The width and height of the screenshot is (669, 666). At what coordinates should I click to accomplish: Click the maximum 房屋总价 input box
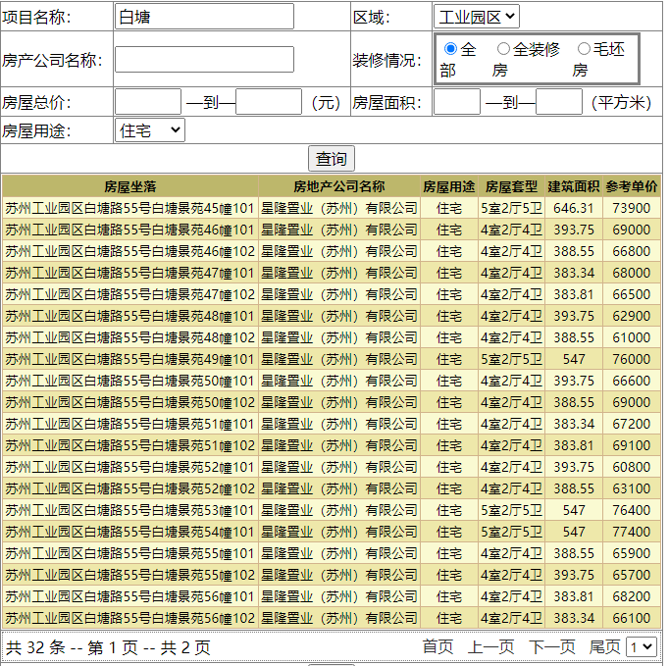pyautogui.click(x=269, y=102)
